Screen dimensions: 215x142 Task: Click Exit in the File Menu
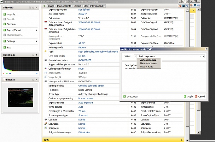pos(9,48)
